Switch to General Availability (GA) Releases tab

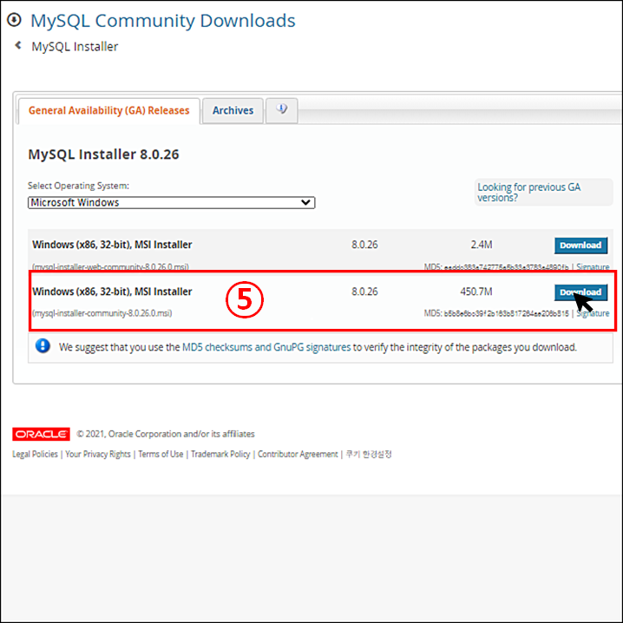(x=108, y=110)
